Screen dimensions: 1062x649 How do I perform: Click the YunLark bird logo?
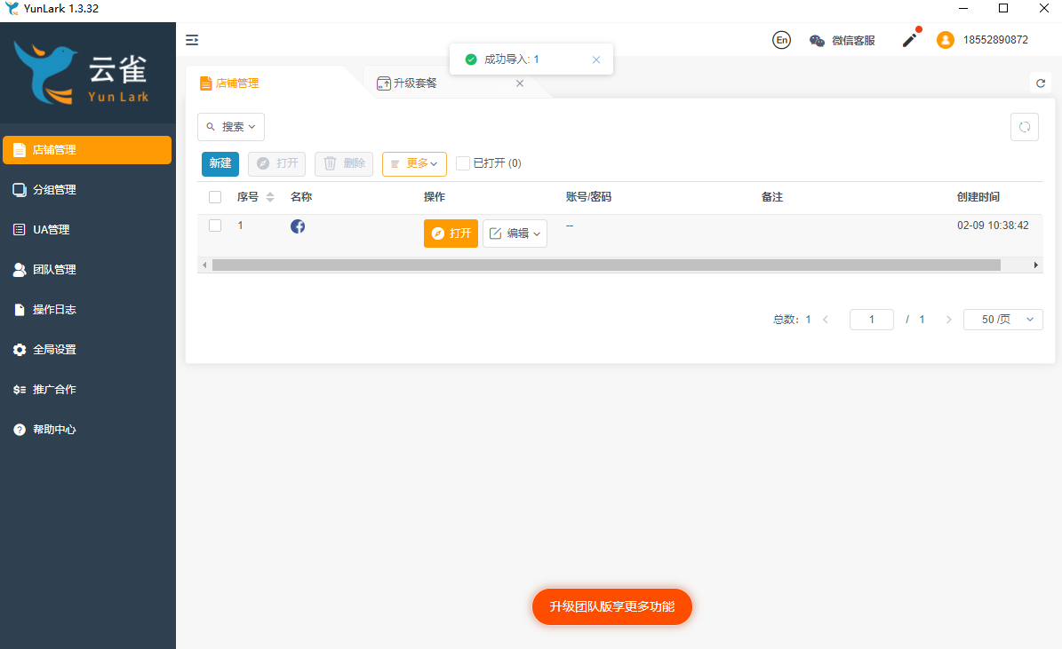pos(45,73)
